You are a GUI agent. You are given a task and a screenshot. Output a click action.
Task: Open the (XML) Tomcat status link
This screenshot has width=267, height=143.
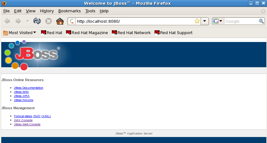coord(46,116)
